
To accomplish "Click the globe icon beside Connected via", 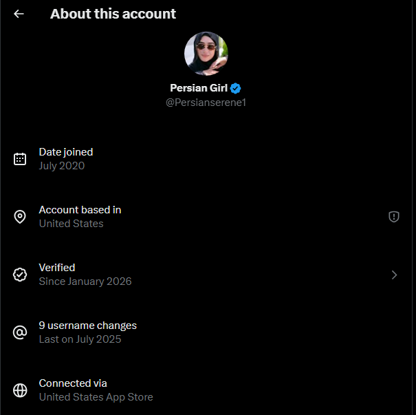I will click(20, 390).
